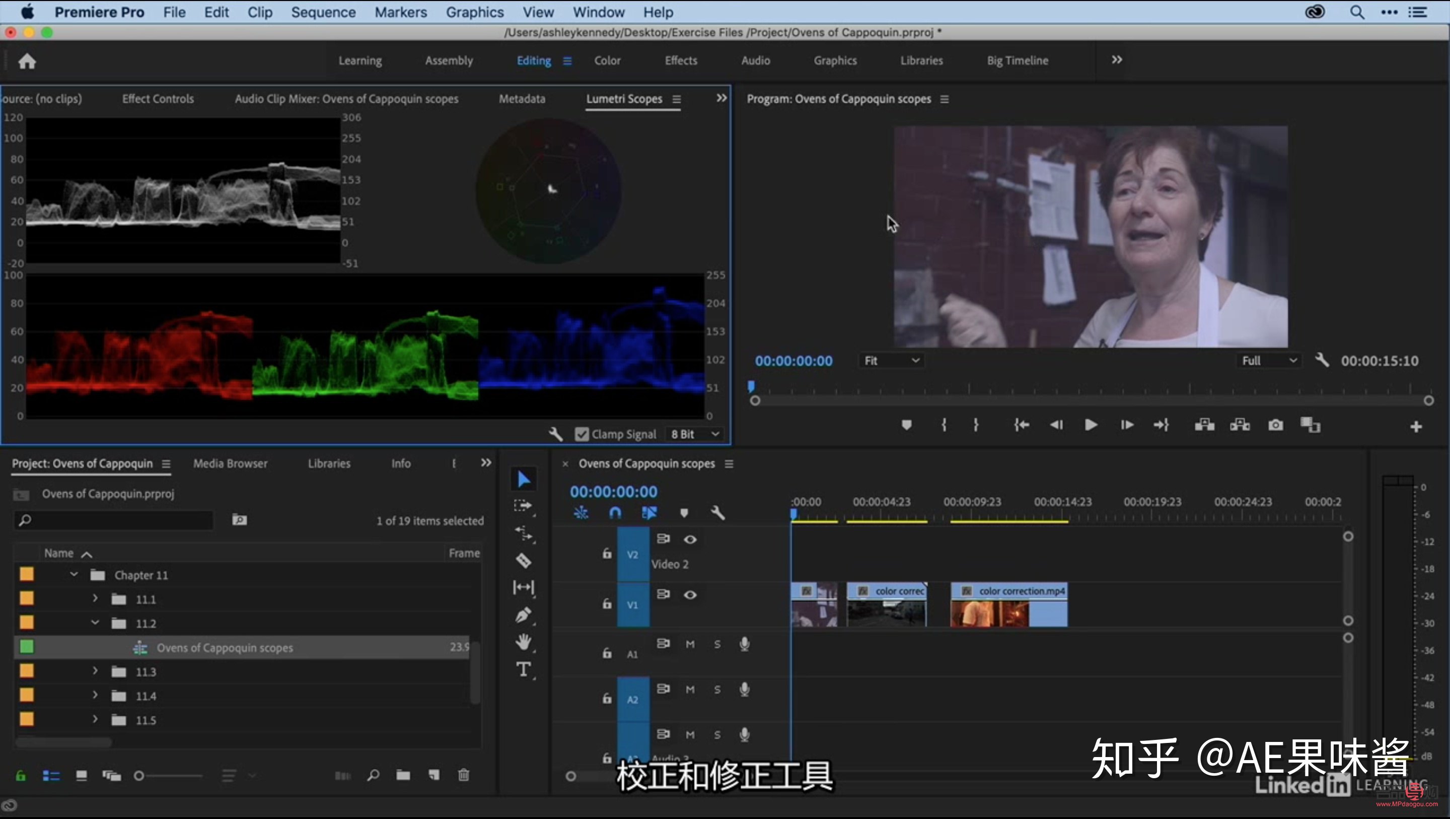Viewport: 1450px width, 819px height.
Task: Open Lumetri Scopes wrench settings
Action: (x=555, y=434)
